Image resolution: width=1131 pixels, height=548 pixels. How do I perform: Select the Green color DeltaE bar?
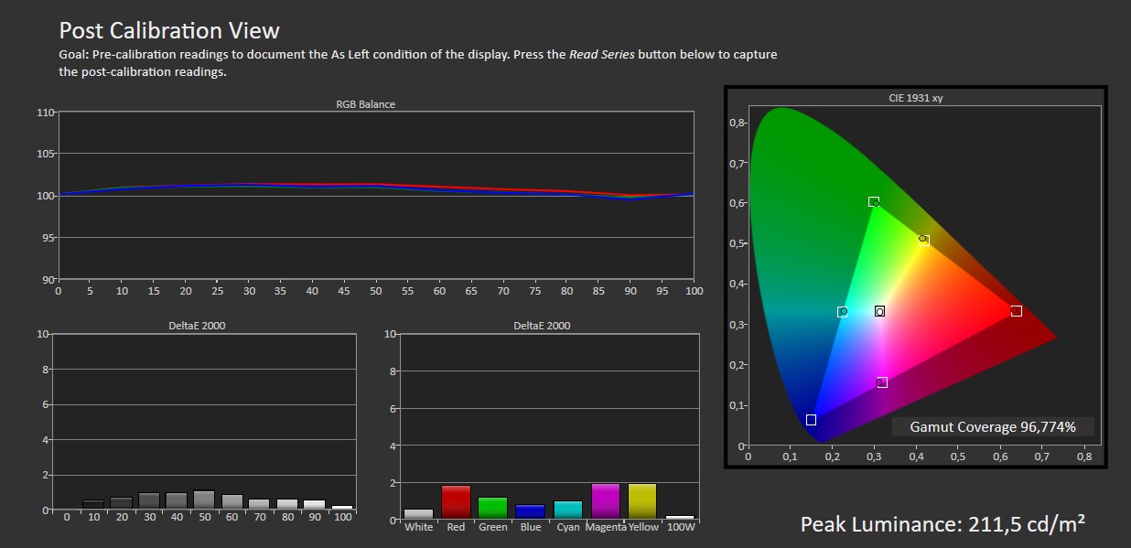pyautogui.click(x=492, y=508)
